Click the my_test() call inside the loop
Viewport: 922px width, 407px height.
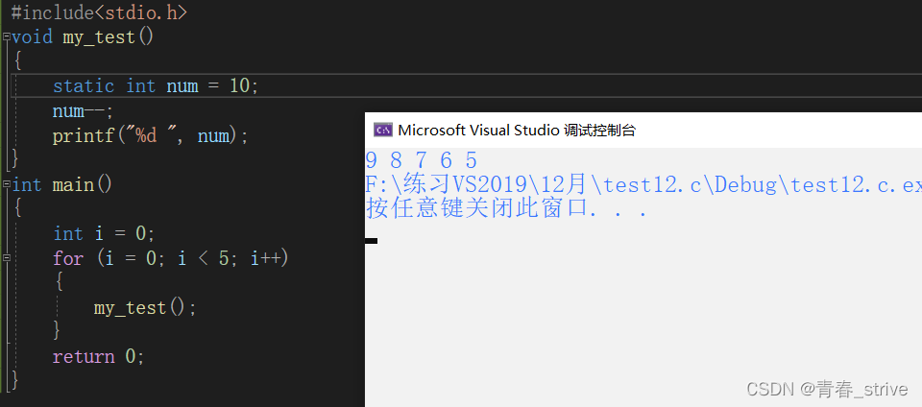tap(145, 308)
